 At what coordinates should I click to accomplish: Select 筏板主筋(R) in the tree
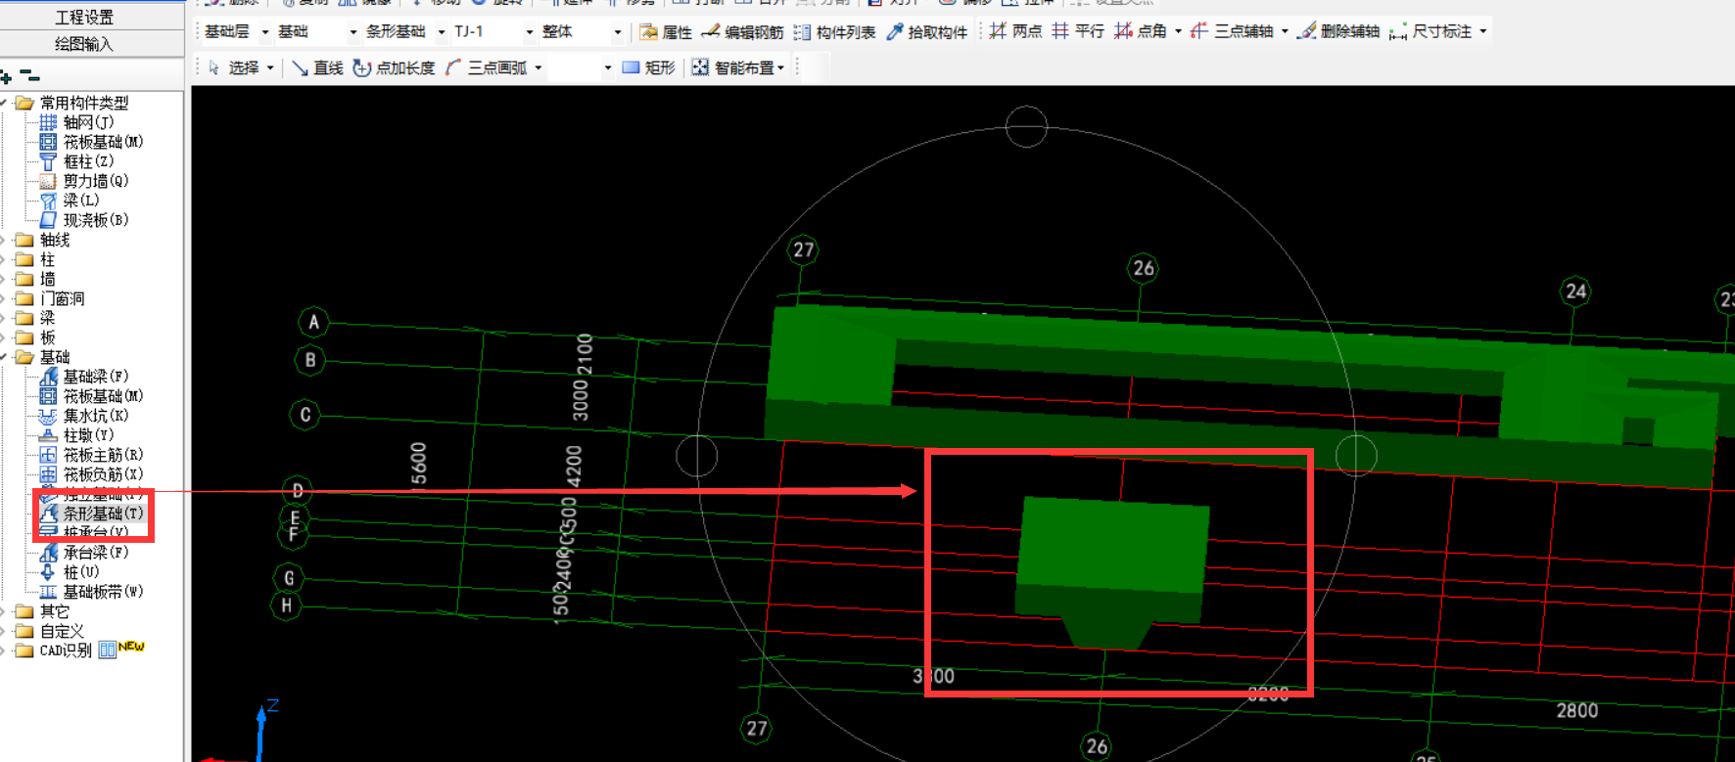91,455
